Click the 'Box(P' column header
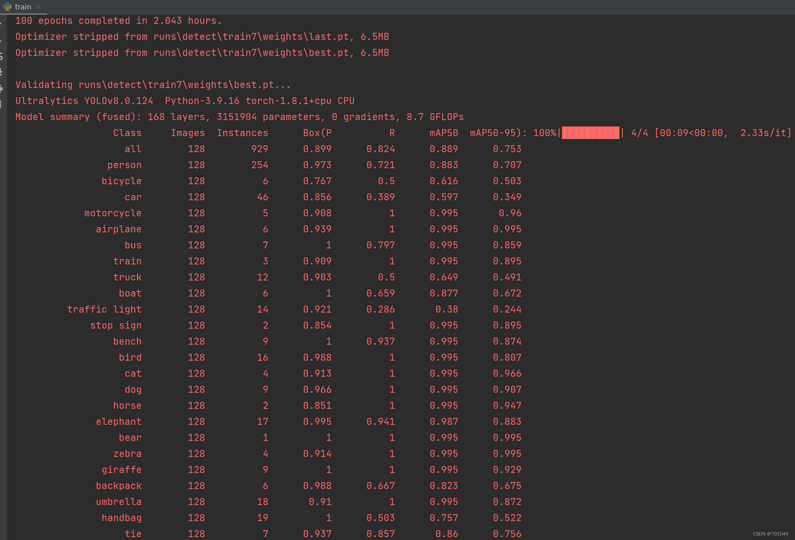 pyautogui.click(x=317, y=133)
